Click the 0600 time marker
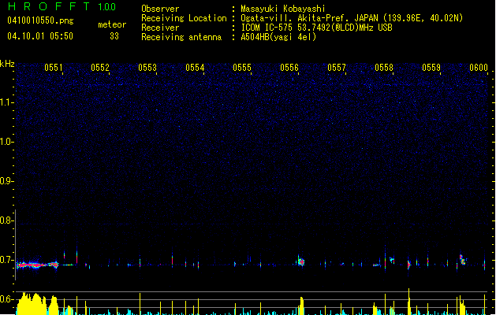496x315 pixels. click(x=479, y=68)
